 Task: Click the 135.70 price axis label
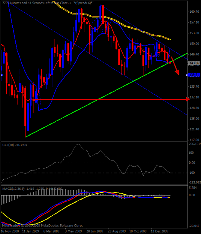point(194,86)
